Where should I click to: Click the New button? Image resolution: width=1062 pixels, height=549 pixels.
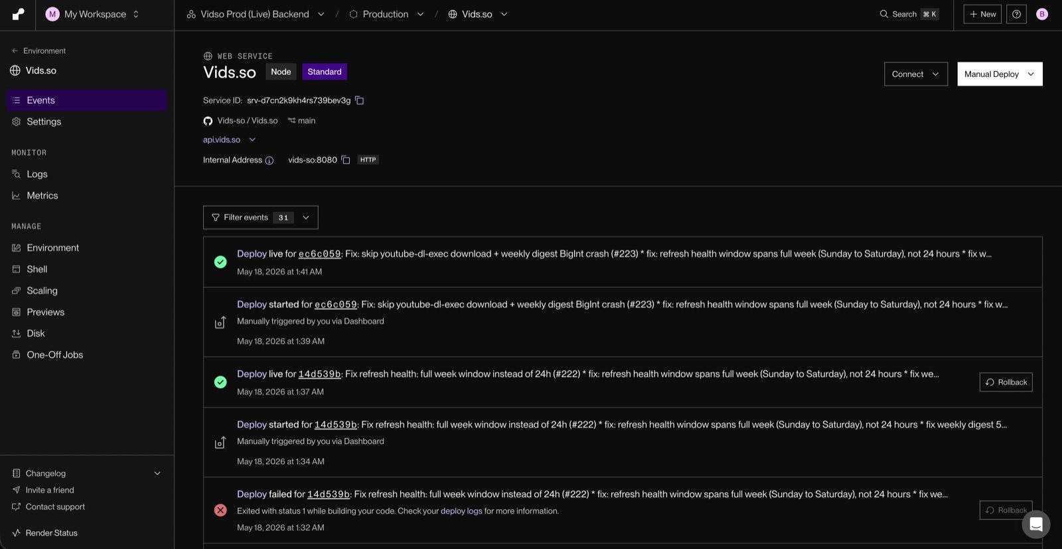982,14
